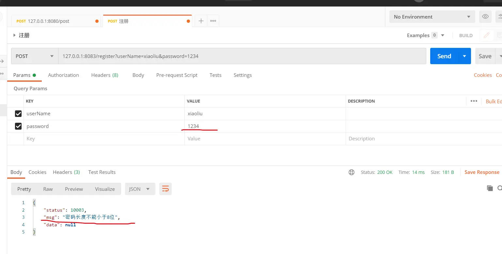Click the wrap lines icon in response
Screen dimensions: 502x254
165,189
